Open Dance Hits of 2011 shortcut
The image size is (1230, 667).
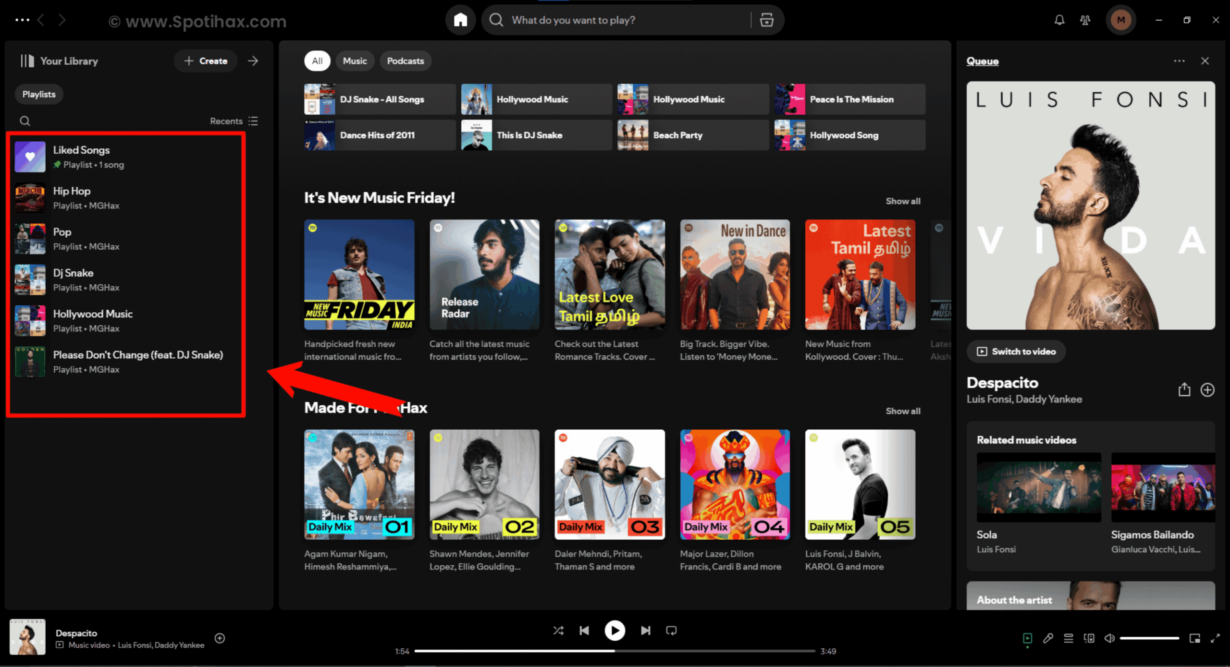pyautogui.click(x=380, y=135)
